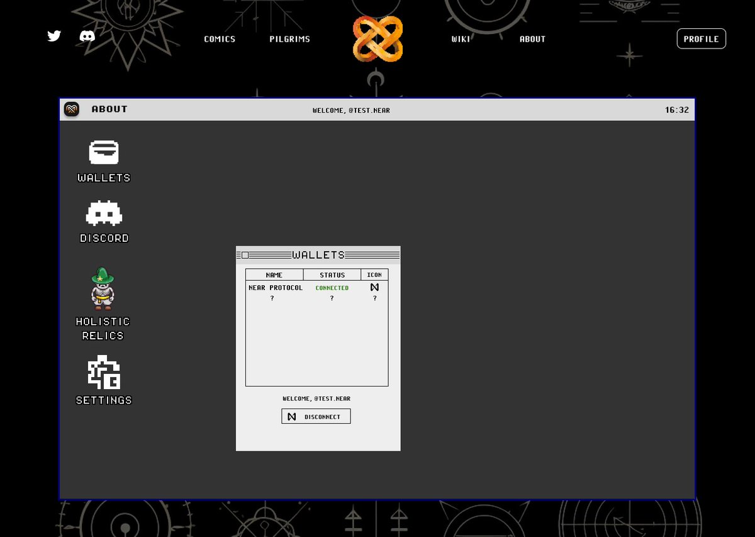Click the Disconnect wallet button
Viewport: 755px width, 537px height.
click(316, 416)
